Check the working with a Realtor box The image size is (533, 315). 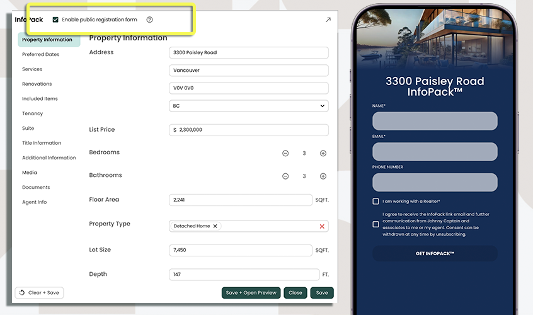pyautogui.click(x=375, y=202)
